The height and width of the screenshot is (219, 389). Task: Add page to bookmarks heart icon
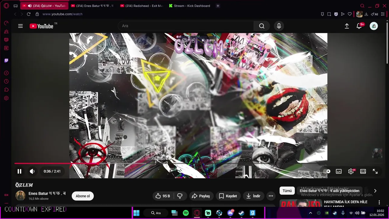350,14
